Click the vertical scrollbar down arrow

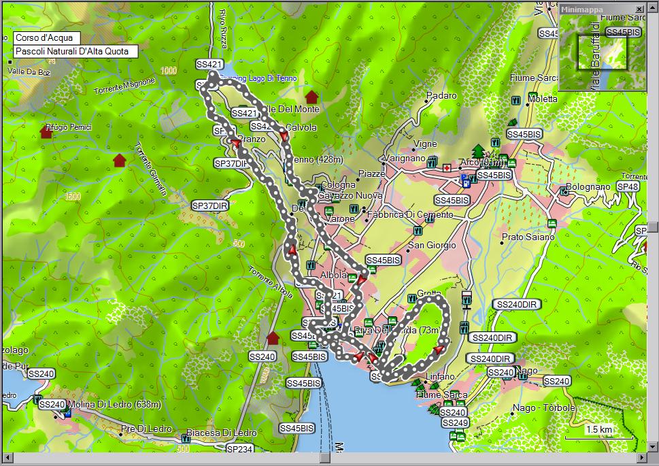[x=652, y=447]
